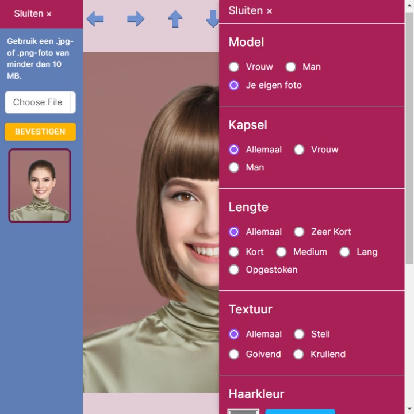Close the filter panel via Sluiten ×
The width and height of the screenshot is (414, 414).
(x=250, y=11)
